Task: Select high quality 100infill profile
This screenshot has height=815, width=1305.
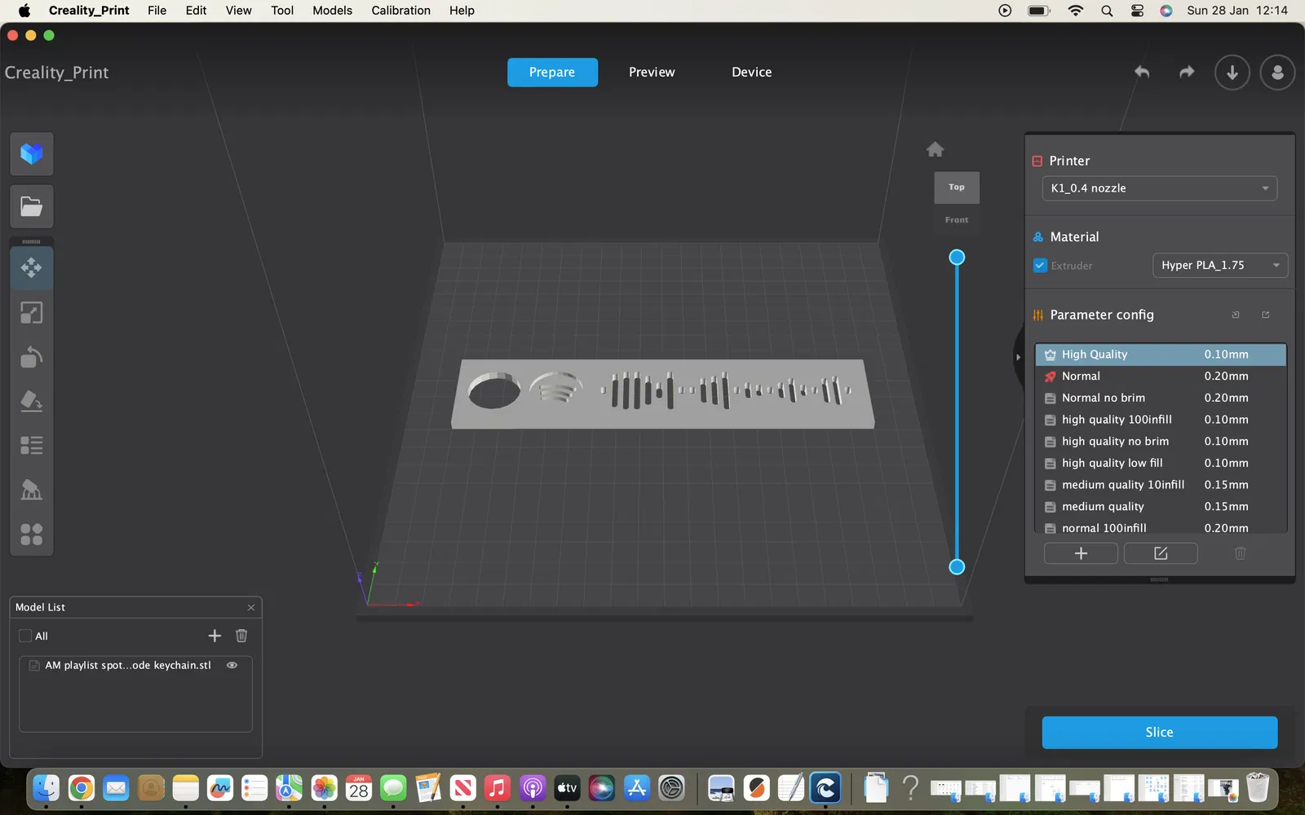Action: point(1161,420)
